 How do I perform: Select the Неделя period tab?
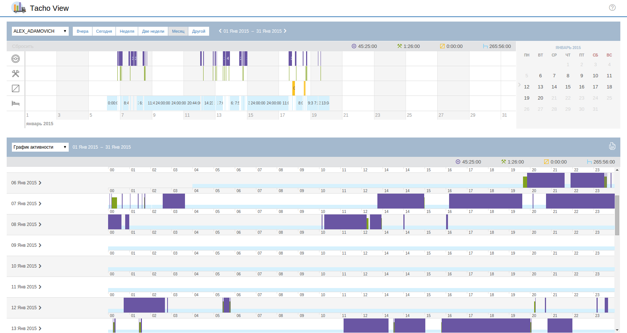coord(127,31)
